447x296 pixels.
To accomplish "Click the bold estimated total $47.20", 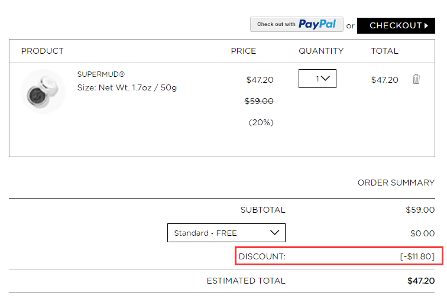I will pyautogui.click(x=421, y=281).
